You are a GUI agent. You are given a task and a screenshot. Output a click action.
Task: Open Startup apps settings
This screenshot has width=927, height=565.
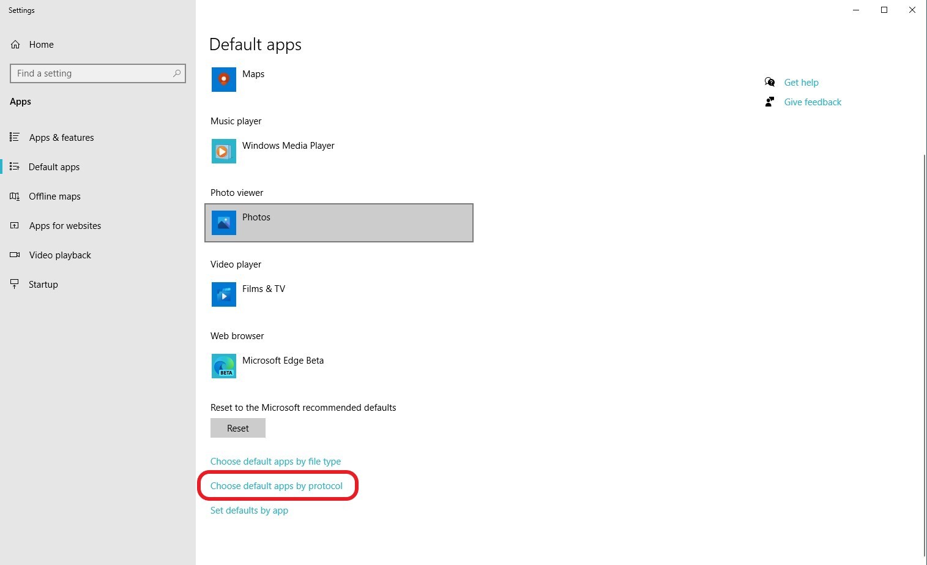[x=98, y=285]
